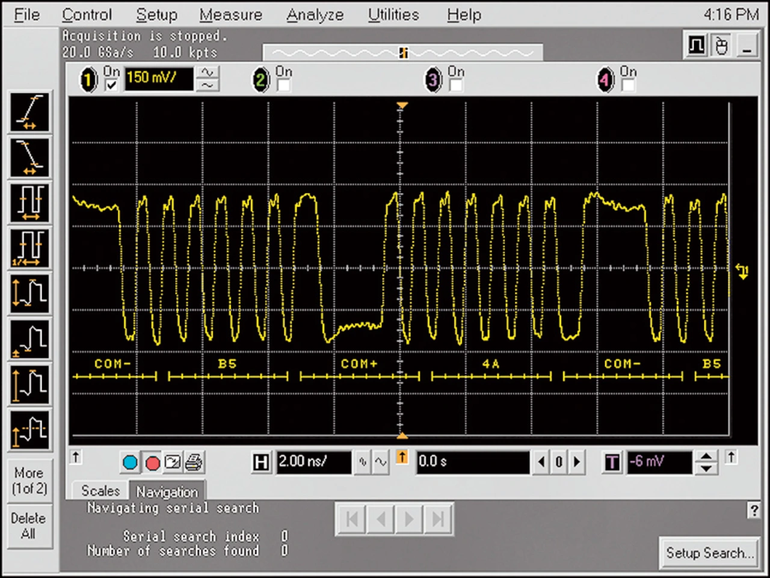Turn off channel 1 checkbox
The width and height of the screenshot is (770, 578).
[x=111, y=85]
